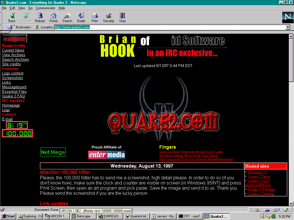294x220 pixels.
Task: Switch to the XiRCON taskbar button
Action: pos(57,216)
